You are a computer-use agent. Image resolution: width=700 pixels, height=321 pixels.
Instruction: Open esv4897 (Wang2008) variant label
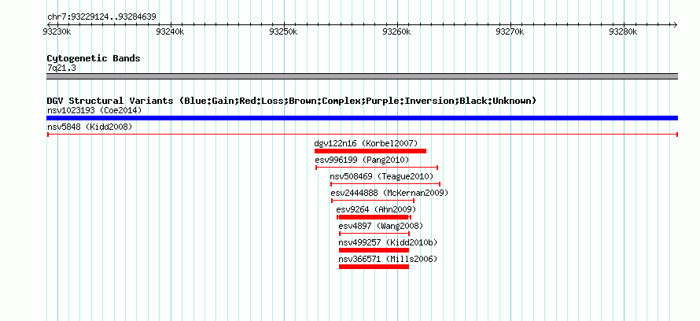click(381, 226)
